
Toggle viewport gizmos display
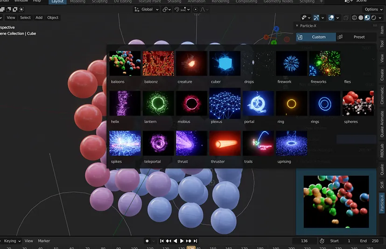tap(316, 17)
